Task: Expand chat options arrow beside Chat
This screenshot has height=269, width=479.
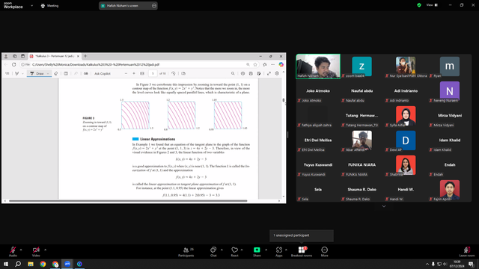Action: pos(222,250)
